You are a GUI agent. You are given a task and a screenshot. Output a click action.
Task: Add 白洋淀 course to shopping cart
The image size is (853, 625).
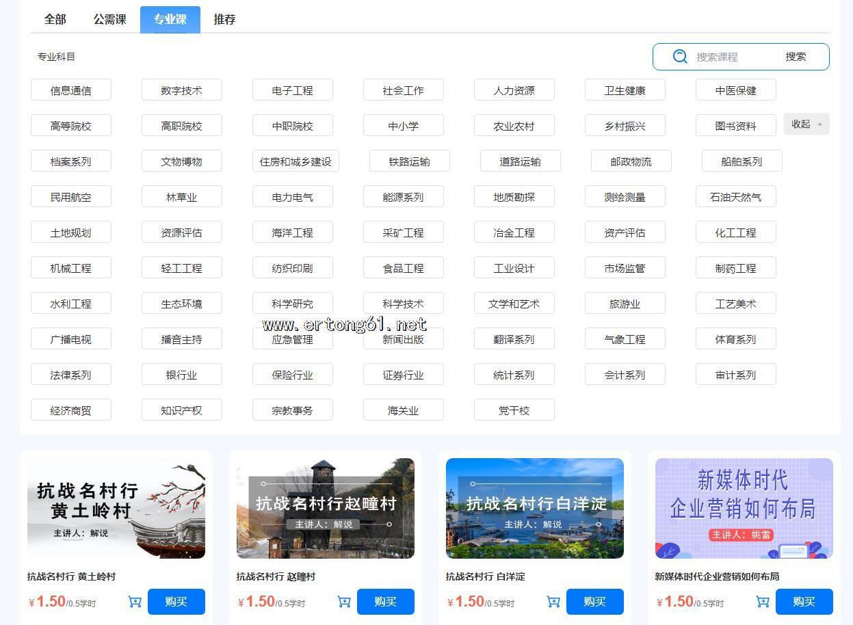[553, 602]
